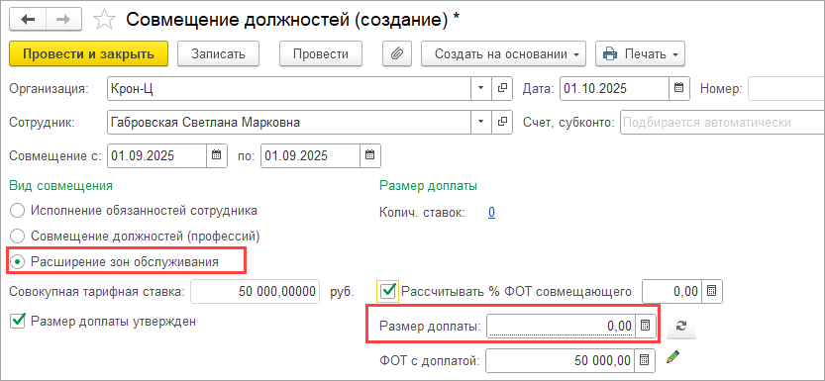Image resolution: width=825 pixels, height=381 pixels.
Task: Expand the Сотрудник dropdown list
Action: point(481,123)
